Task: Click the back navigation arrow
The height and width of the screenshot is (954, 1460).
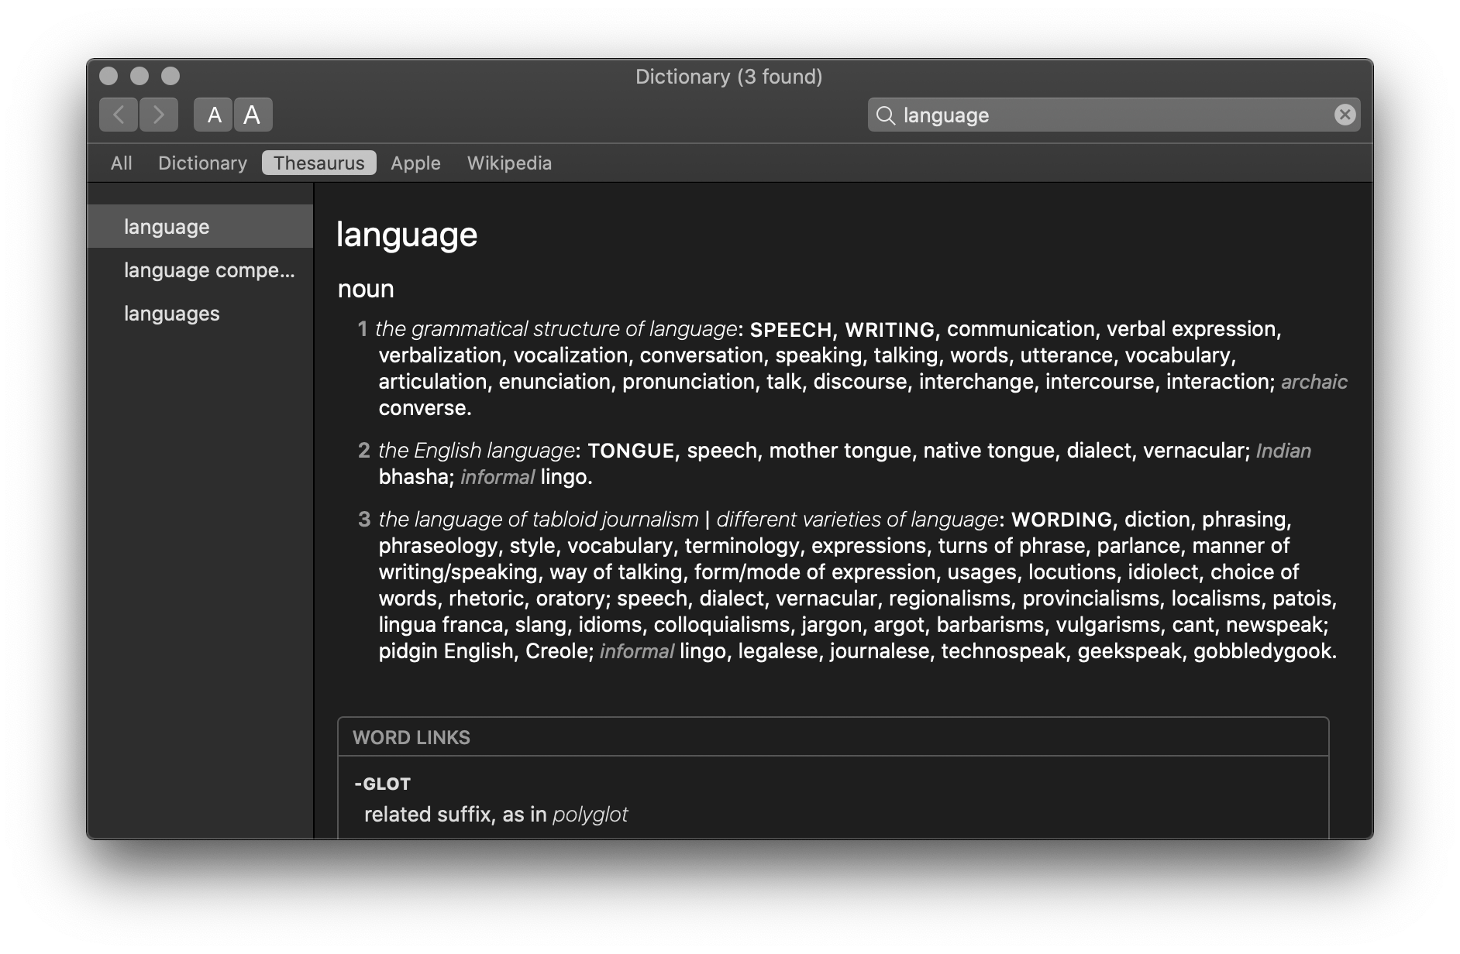Action: (118, 114)
